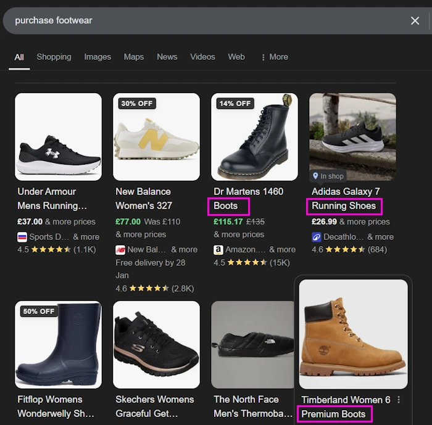Image resolution: width=432 pixels, height=425 pixels.
Task: Click 'Was £110' original price
Action: [x=162, y=221]
